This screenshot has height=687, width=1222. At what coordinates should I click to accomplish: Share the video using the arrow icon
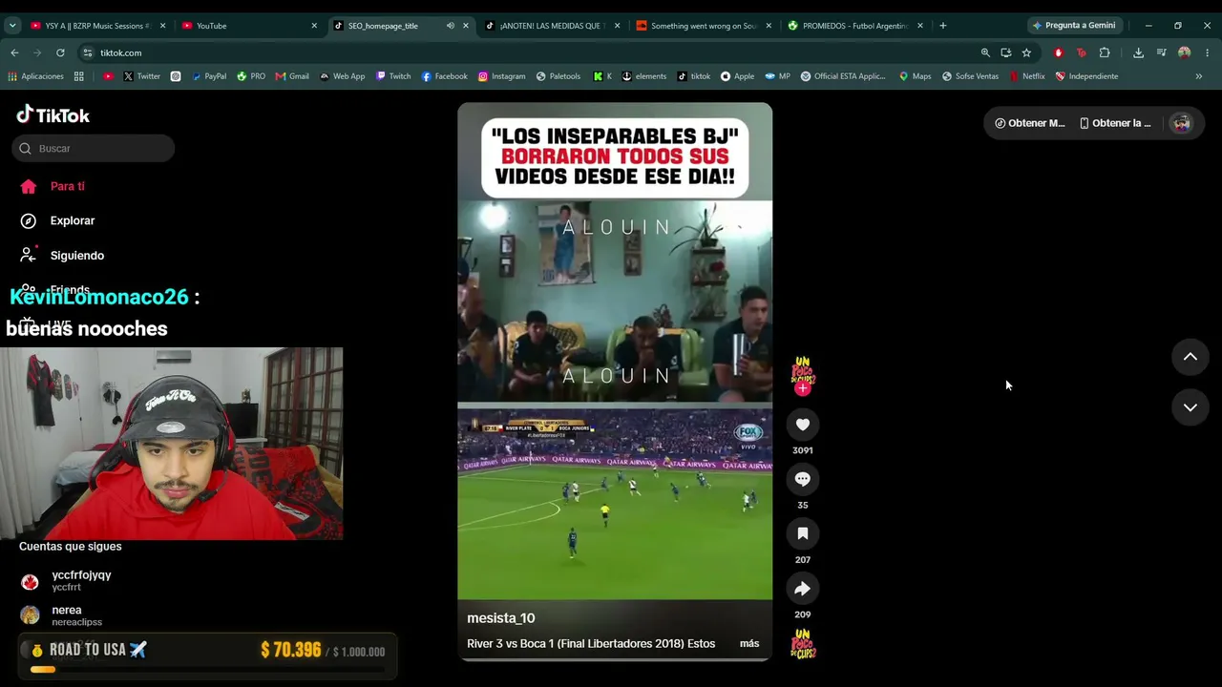coord(802,589)
